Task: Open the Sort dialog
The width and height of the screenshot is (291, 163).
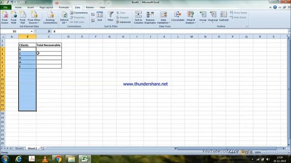Action: point(100,17)
